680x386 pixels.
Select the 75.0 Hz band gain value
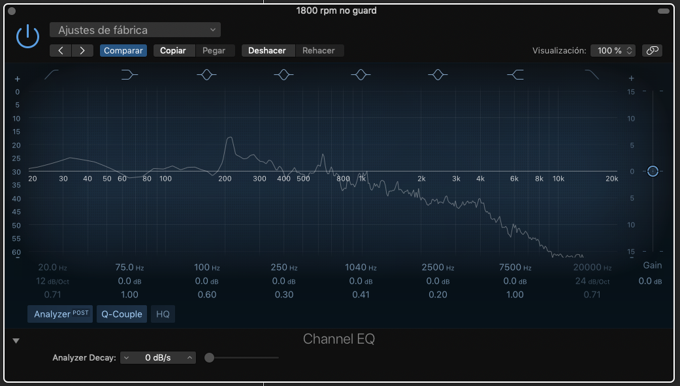[x=129, y=281]
